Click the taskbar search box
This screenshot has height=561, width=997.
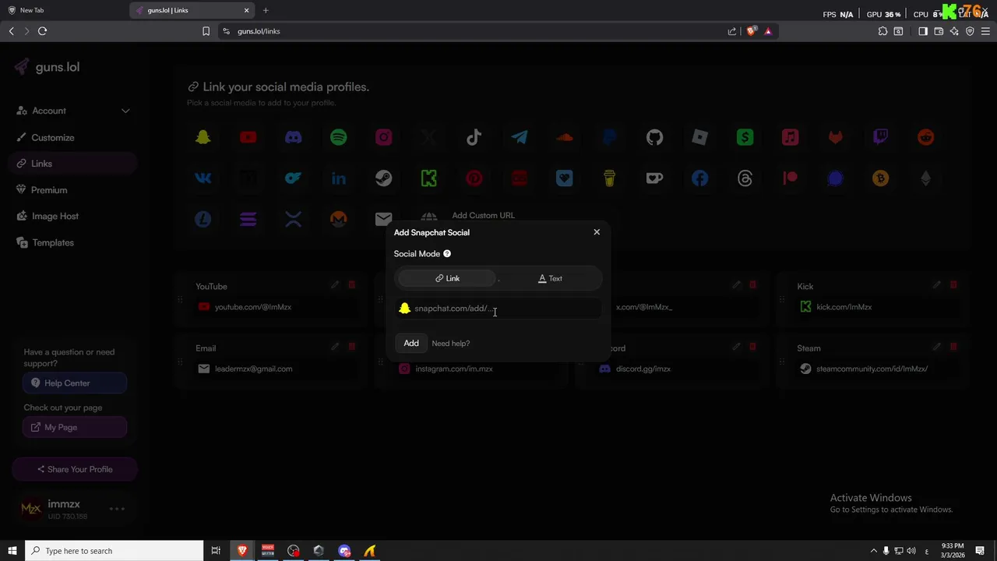coord(114,551)
